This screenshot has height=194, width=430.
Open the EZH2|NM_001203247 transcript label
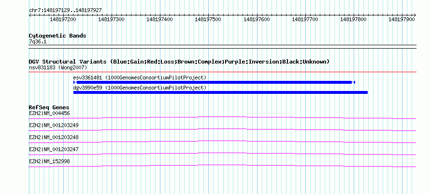(54, 149)
